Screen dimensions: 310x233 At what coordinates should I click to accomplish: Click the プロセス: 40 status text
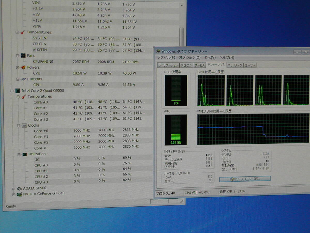coord(166,193)
